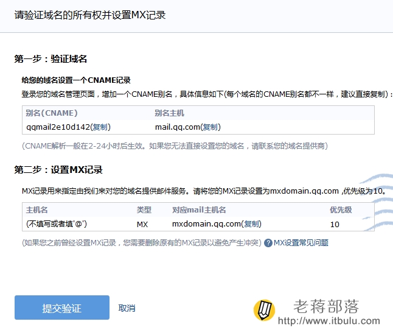Click the 对应mail主机名 column header

[x=199, y=210]
